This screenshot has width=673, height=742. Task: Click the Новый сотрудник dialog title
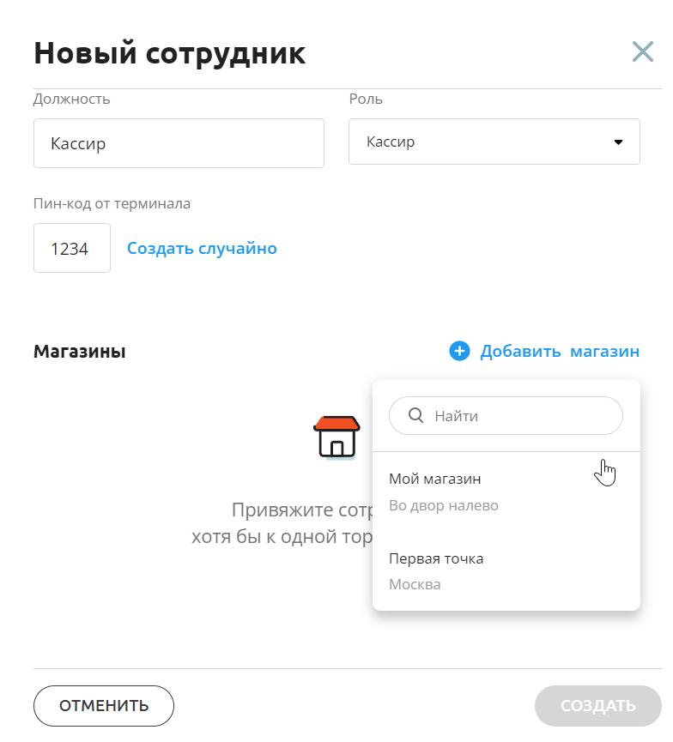coord(170,52)
